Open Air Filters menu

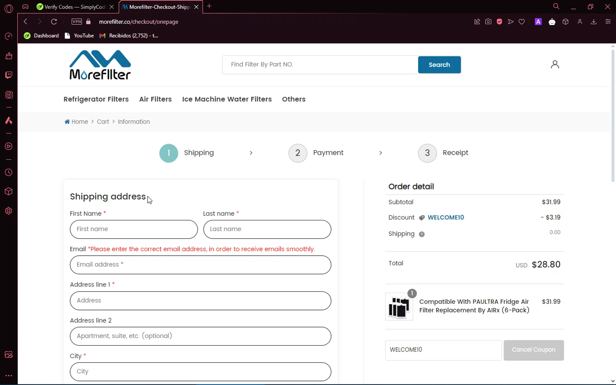155,99
